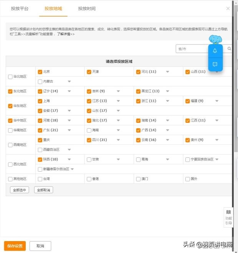The width and height of the screenshot is (238, 253).
Task: Expand 湖北 (17) dropdown arrow
Action: pos(118,121)
